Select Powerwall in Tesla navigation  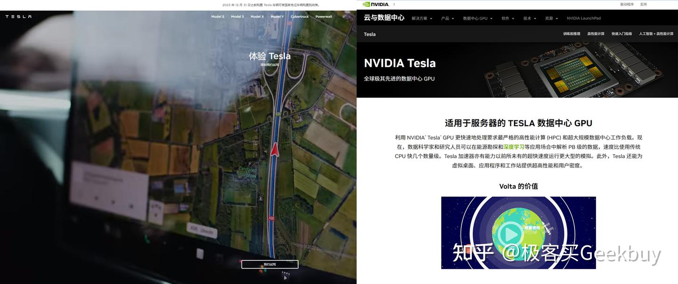click(323, 16)
